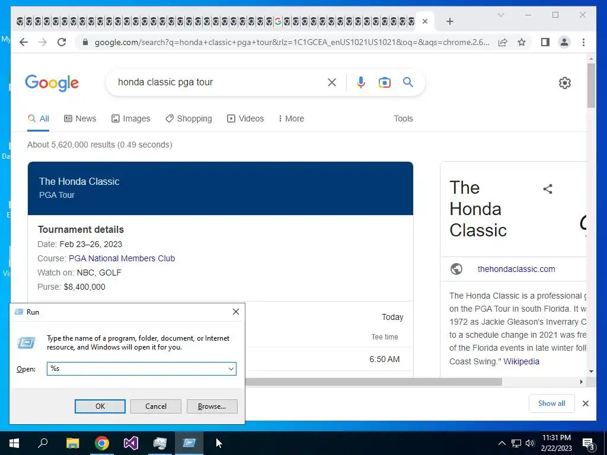Go back to the previous Chrome page
Image resolution: width=607 pixels, height=455 pixels.
[x=24, y=42]
